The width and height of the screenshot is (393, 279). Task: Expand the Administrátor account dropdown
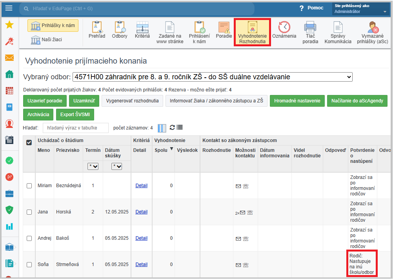361,9
